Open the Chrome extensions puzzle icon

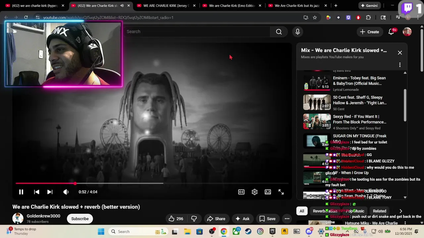pyautogui.click(x=368, y=18)
